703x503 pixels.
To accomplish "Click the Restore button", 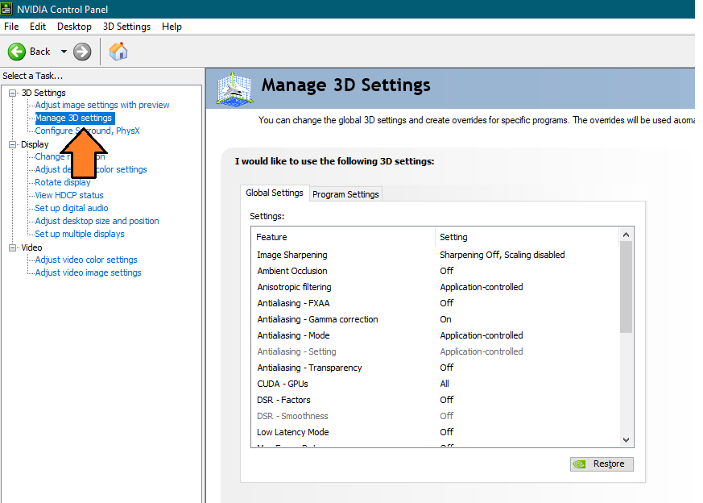I will pos(602,464).
